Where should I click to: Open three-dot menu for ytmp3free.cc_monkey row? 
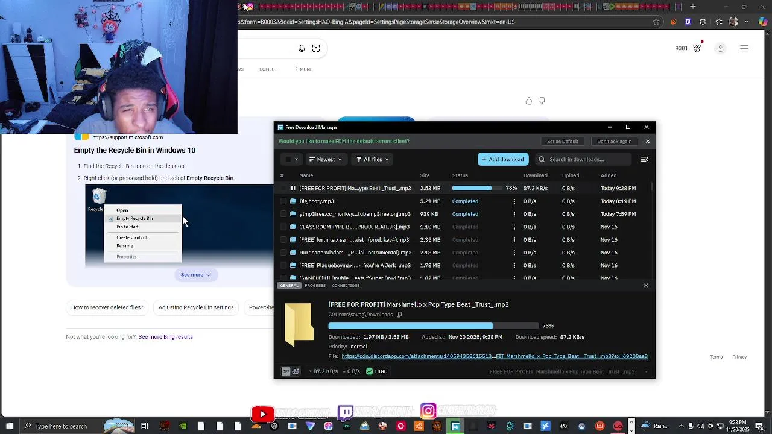(514, 214)
